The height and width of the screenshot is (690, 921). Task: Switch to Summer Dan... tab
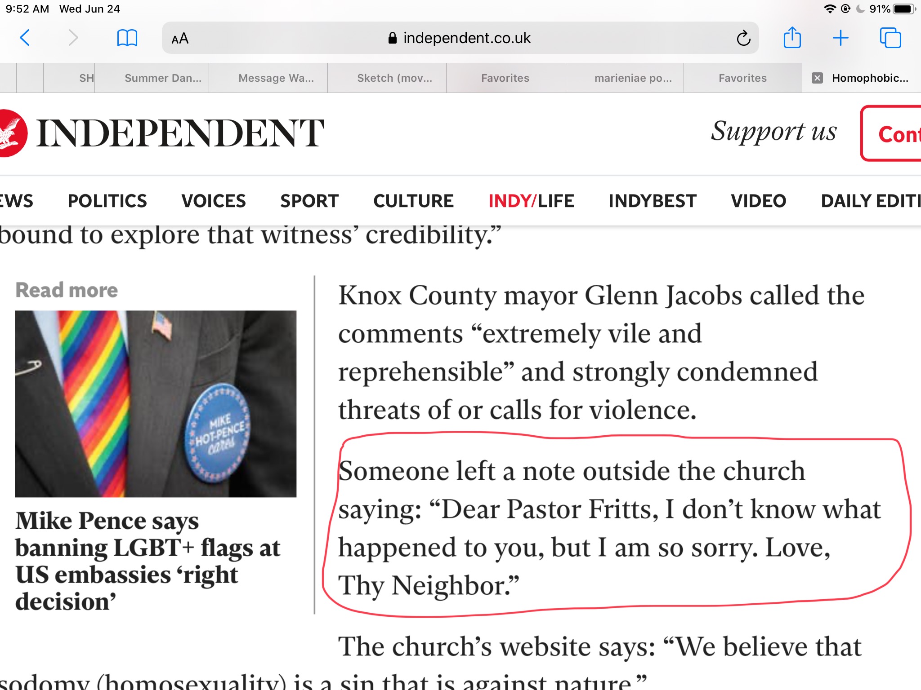163,78
